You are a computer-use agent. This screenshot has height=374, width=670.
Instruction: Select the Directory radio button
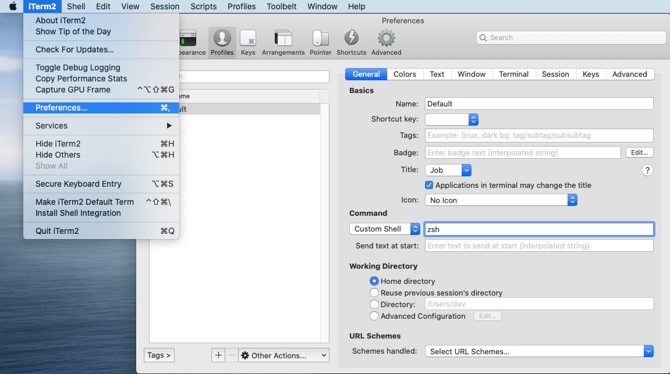(374, 304)
